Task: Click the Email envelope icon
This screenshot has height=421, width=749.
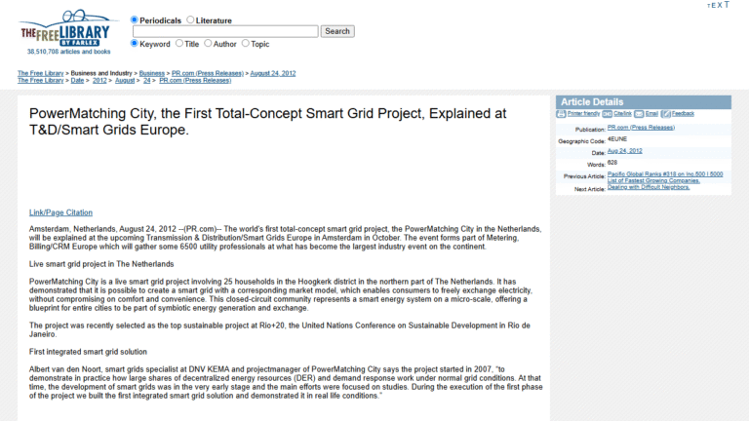Action: tap(640, 114)
